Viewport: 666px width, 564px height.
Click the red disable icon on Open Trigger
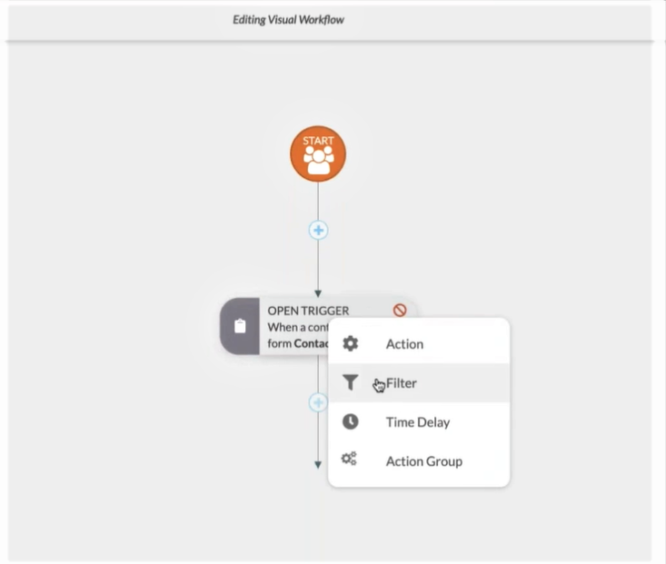[x=400, y=310]
